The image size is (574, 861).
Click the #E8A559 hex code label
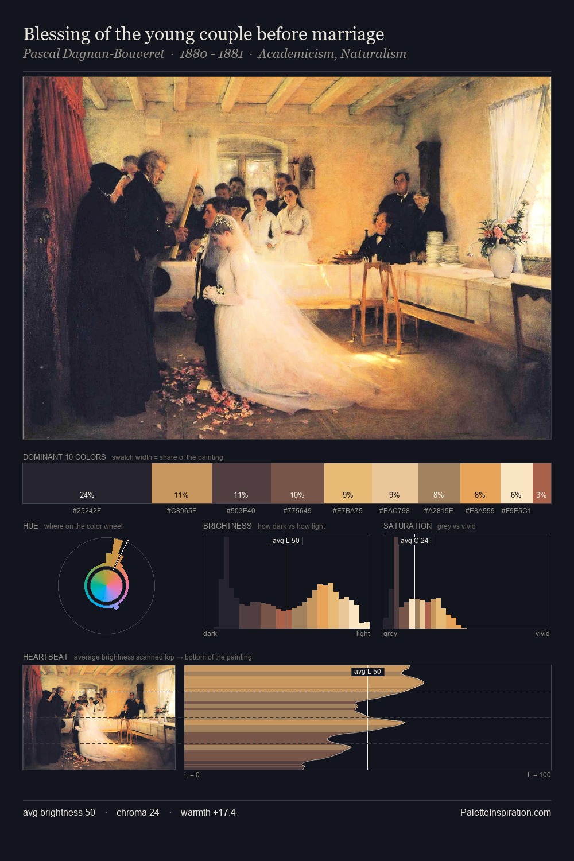[x=480, y=511]
